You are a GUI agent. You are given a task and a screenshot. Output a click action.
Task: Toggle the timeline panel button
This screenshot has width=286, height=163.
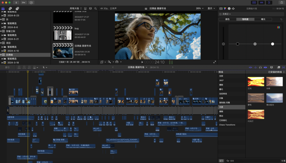pos(261,3)
